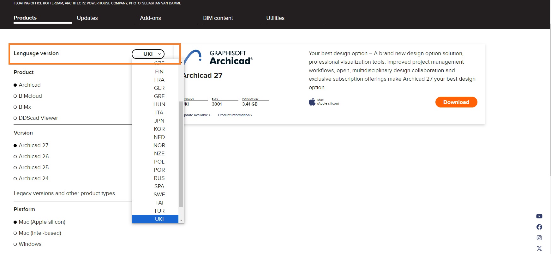Pick NED from the language list
The image size is (551, 254).
click(x=155, y=137)
